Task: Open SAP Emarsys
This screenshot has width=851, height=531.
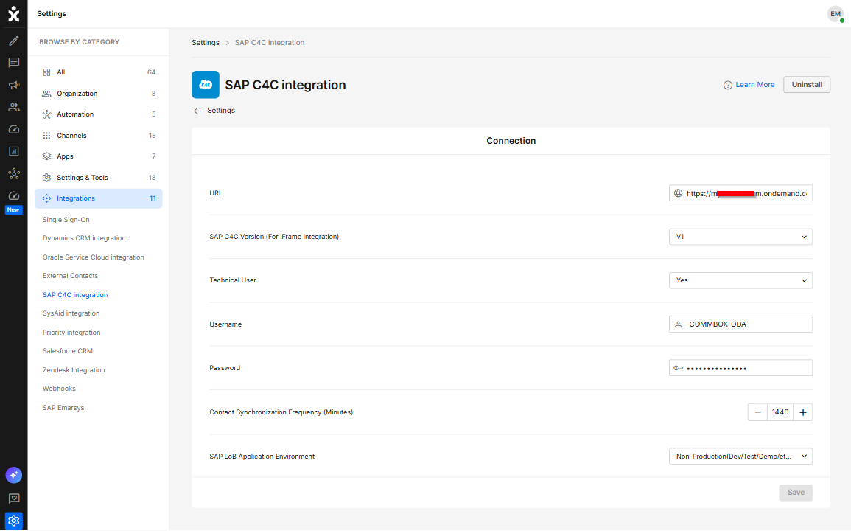Action: point(63,408)
